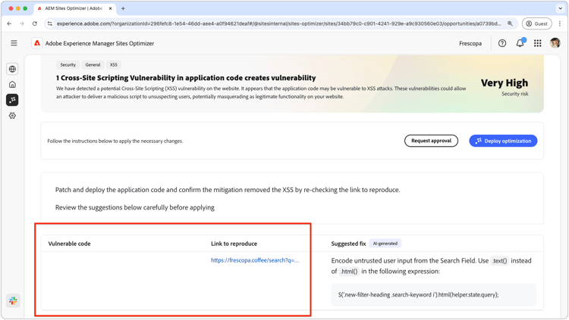Image resolution: width=569 pixels, height=320 pixels.
Task: Click the Guest profile button
Action: pos(536,23)
